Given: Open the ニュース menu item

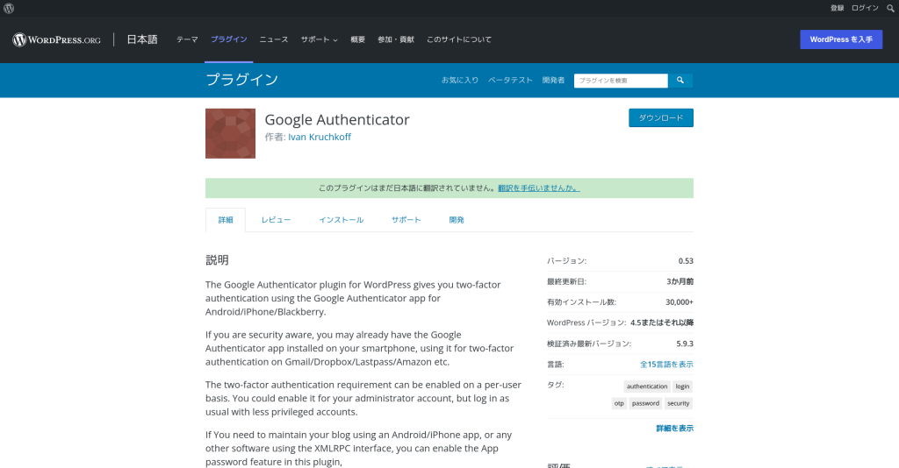Looking at the screenshot, I should tap(274, 39).
